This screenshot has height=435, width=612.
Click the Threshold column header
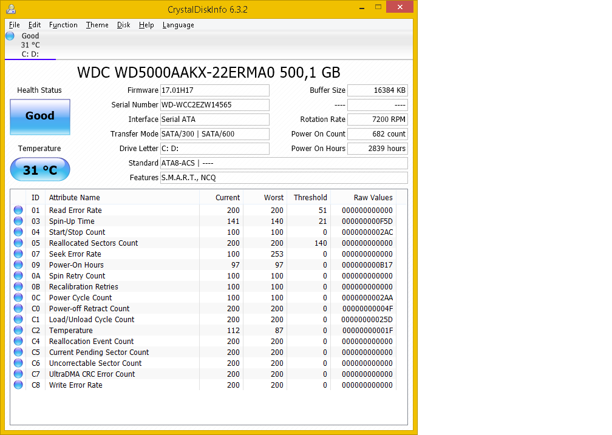point(308,197)
